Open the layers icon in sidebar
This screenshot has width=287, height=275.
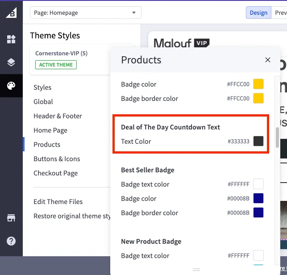11,62
